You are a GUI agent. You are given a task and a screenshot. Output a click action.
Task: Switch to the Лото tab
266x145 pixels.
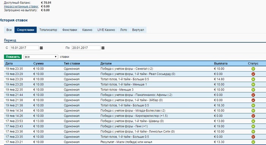click(x=123, y=30)
